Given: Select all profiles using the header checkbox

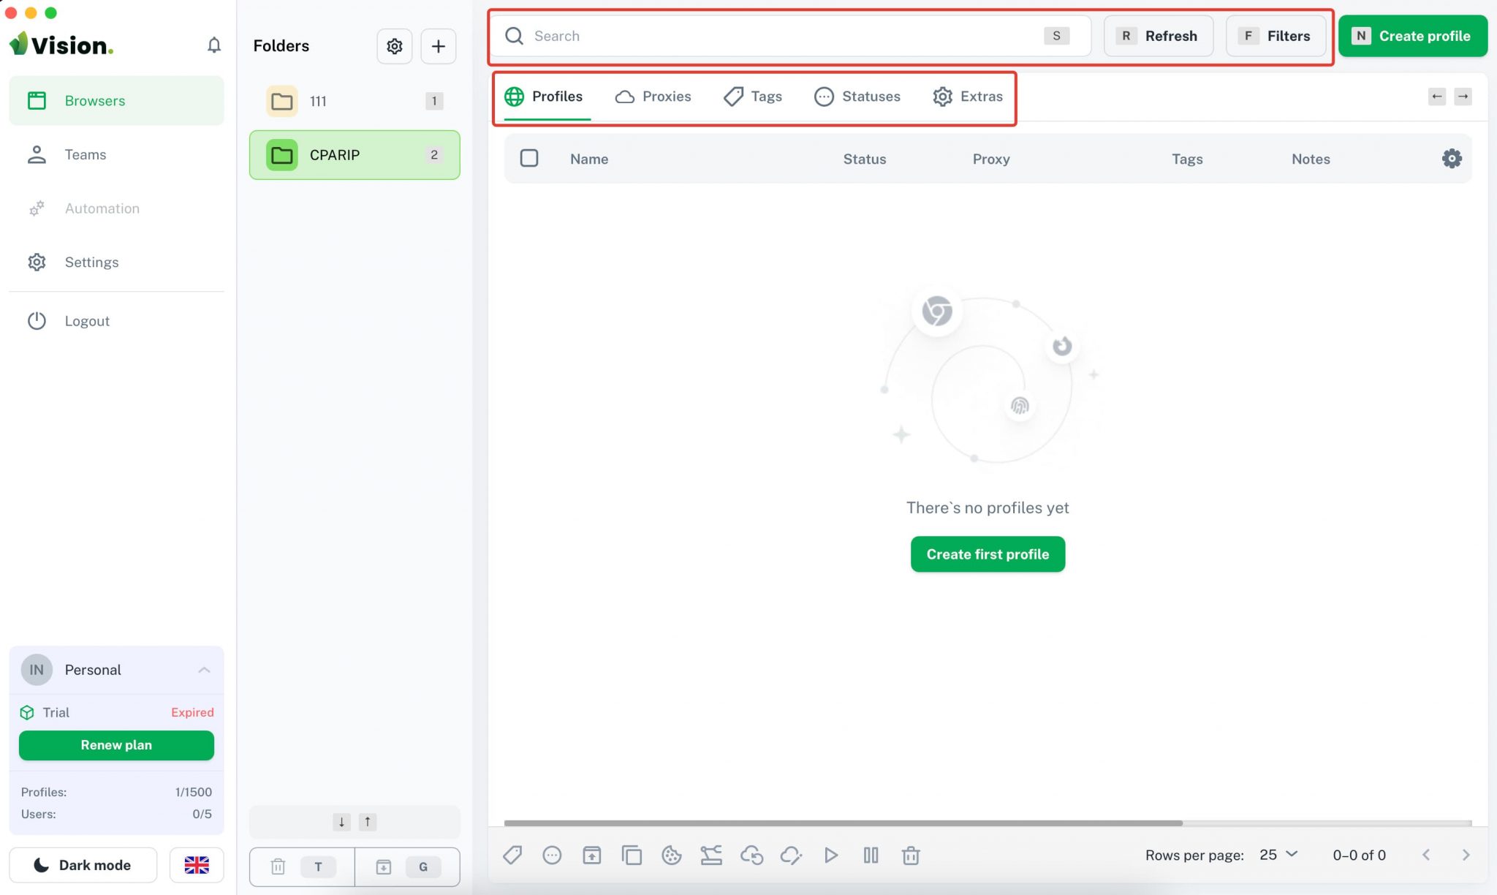Looking at the screenshot, I should 529,158.
